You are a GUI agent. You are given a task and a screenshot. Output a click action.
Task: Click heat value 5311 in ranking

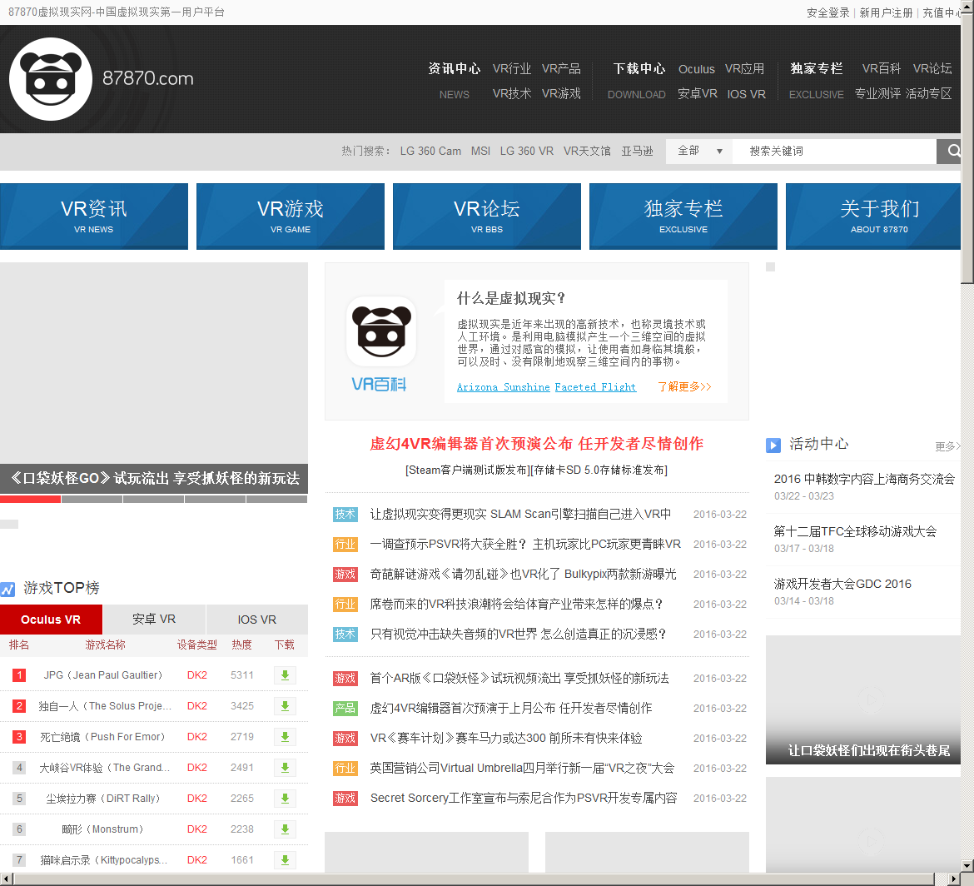[241, 675]
